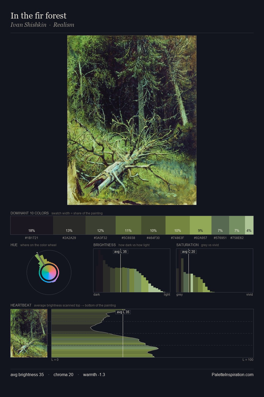Click the hex code #74863F

(177, 238)
